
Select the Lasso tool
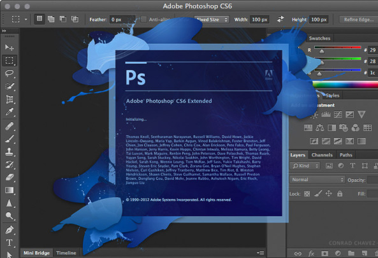click(x=10, y=73)
